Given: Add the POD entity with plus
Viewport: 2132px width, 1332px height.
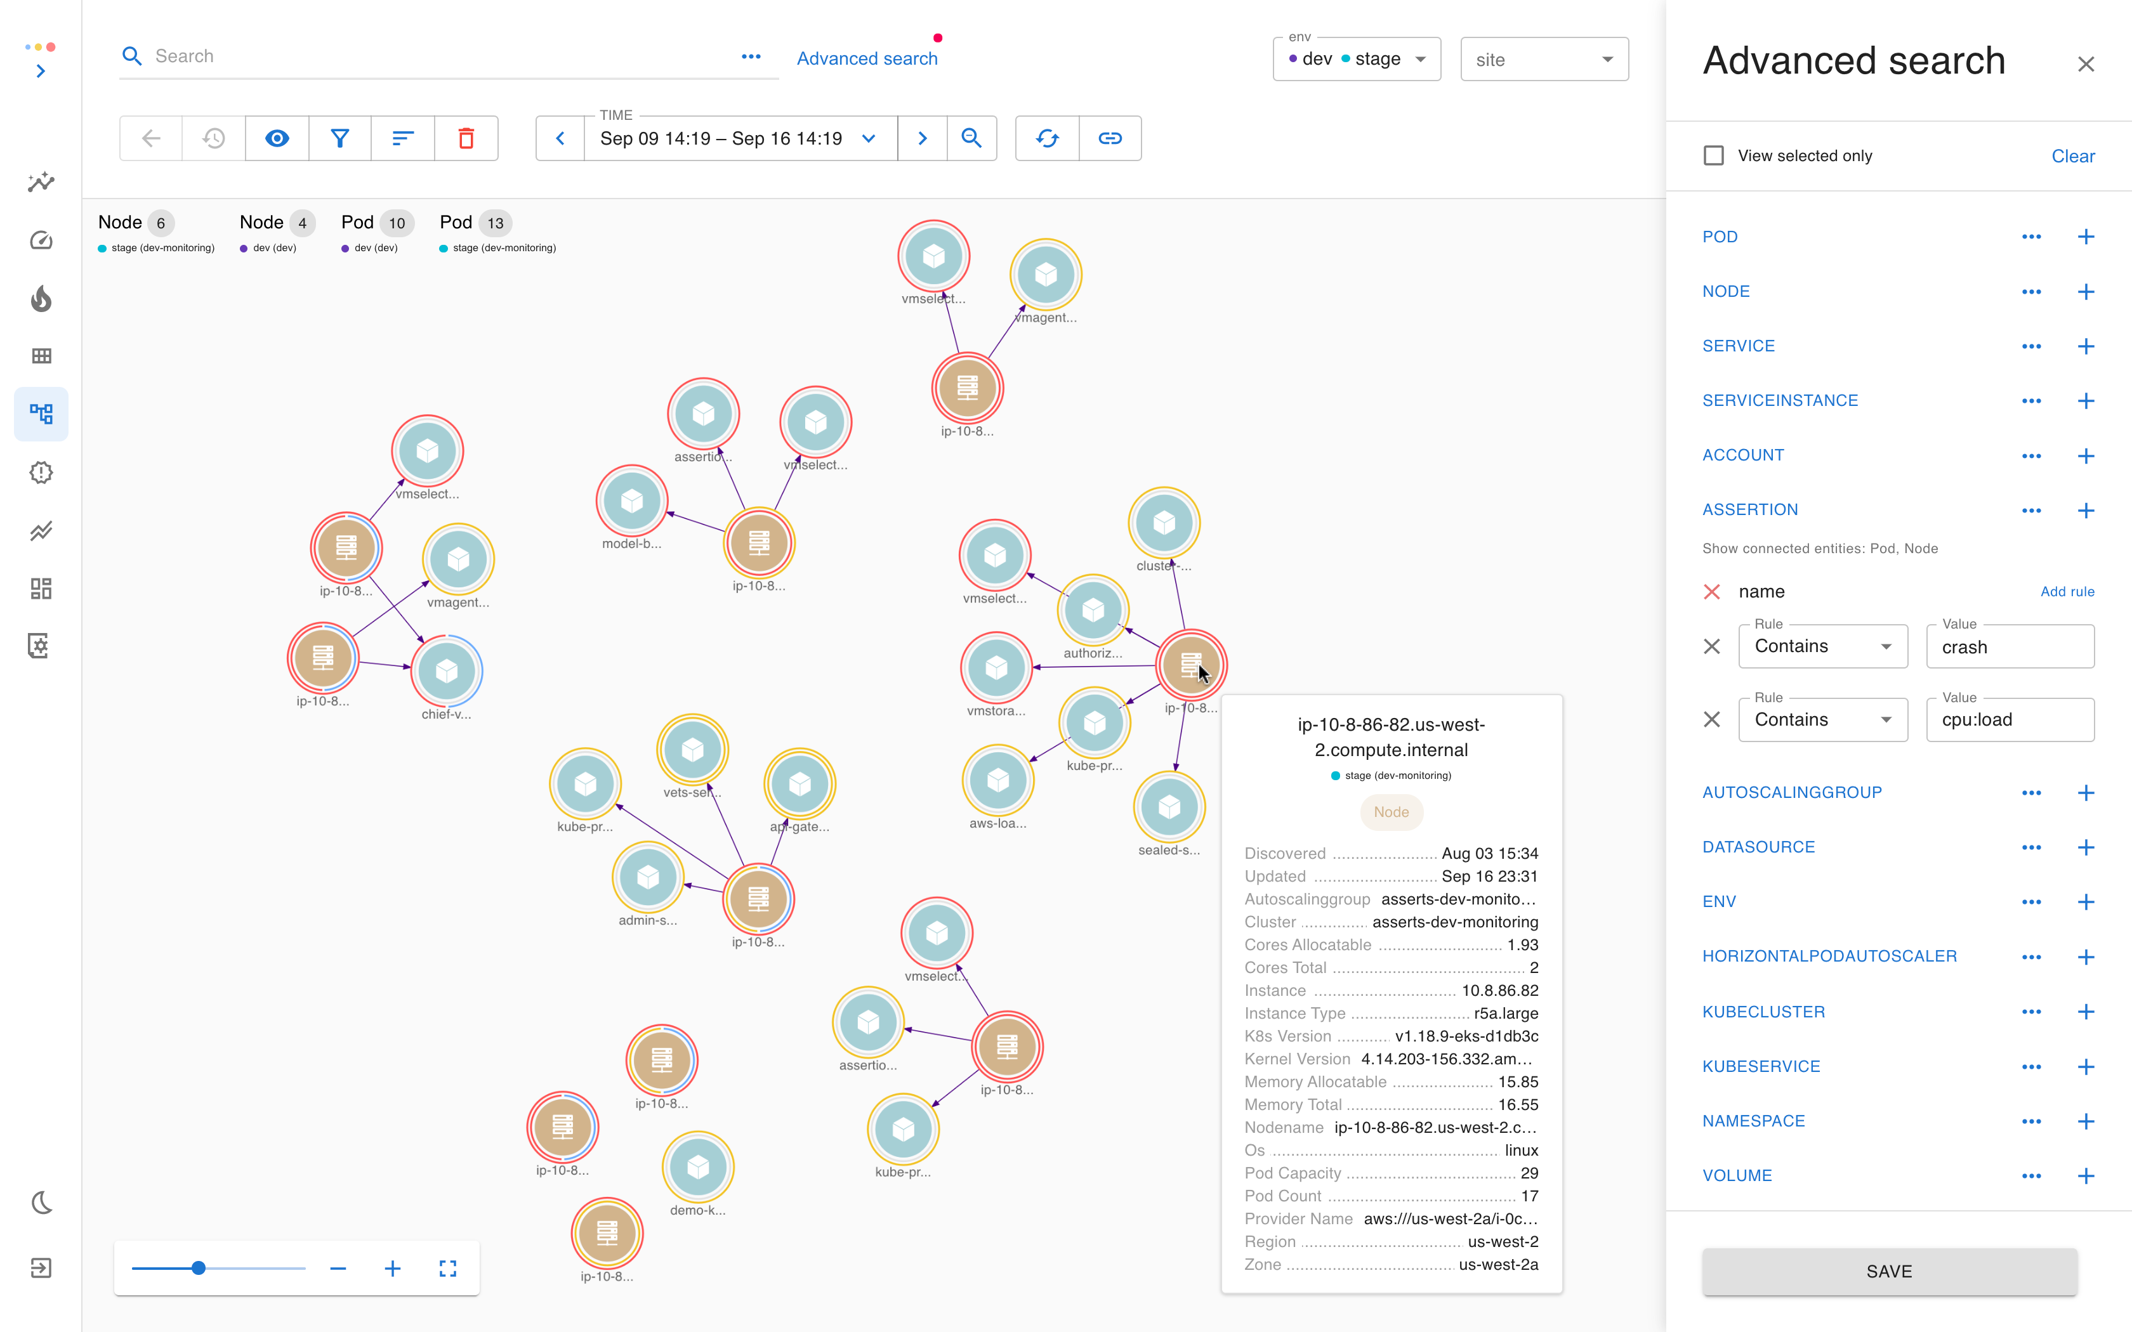Looking at the screenshot, I should (2085, 237).
